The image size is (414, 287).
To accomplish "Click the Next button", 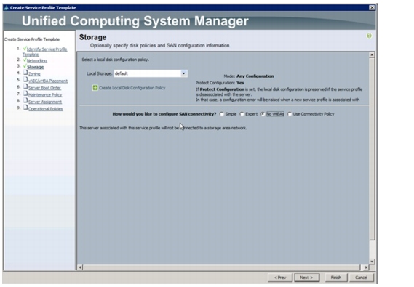I will [306, 278].
